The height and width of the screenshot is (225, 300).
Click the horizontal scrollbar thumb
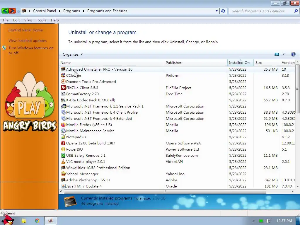point(165,191)
